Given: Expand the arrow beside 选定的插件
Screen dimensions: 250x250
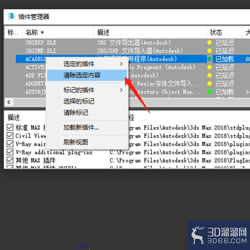Looking at the screenshot, I should pos(121,64).
